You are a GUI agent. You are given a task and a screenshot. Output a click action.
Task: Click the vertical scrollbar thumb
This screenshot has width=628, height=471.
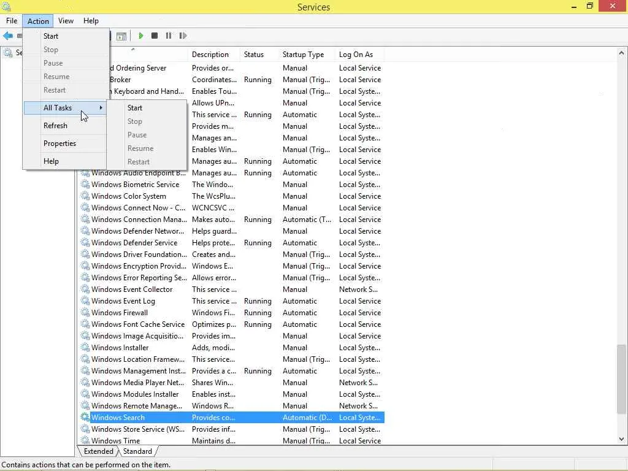click(622, 379)
